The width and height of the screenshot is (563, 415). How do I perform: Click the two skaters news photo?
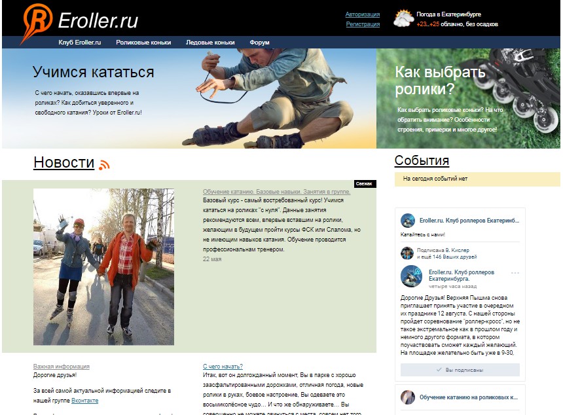104,266
